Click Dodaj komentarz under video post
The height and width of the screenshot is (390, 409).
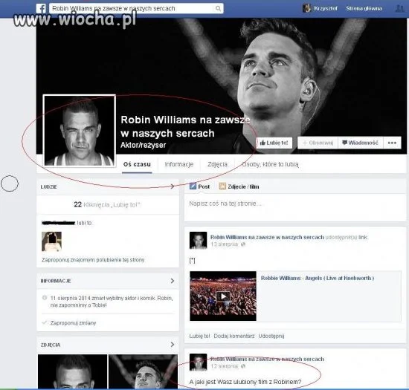click(x=234, y=336)
